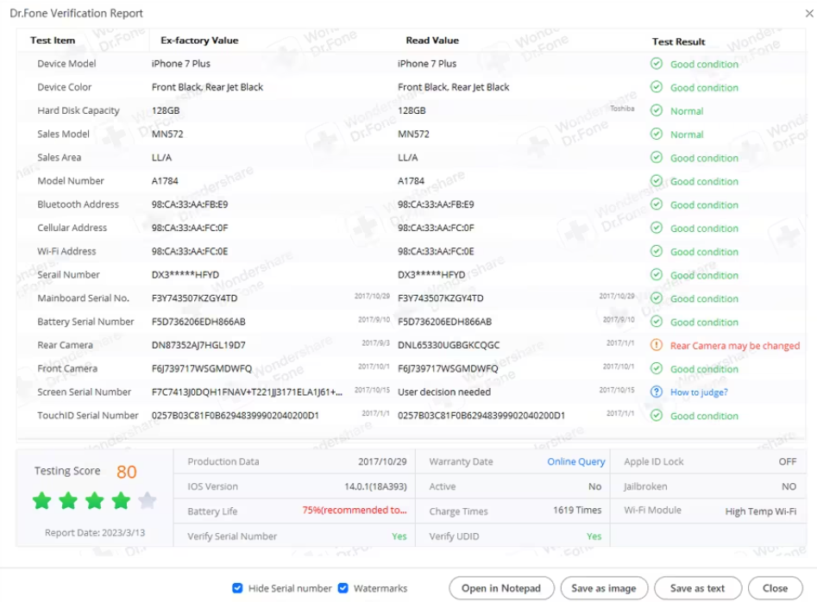
Task: Click the Battery Serial Number check icon
Action: click(657, 322)
